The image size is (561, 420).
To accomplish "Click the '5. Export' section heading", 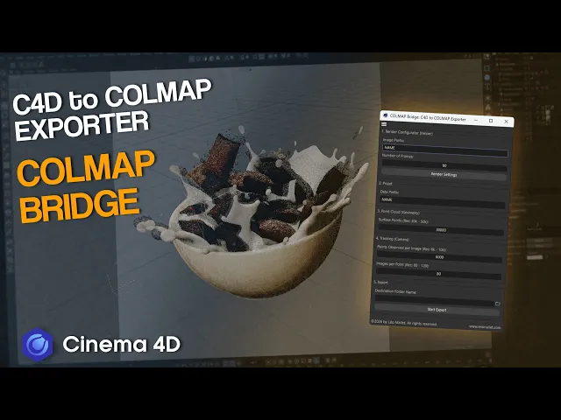I will (x=381, y=282).
